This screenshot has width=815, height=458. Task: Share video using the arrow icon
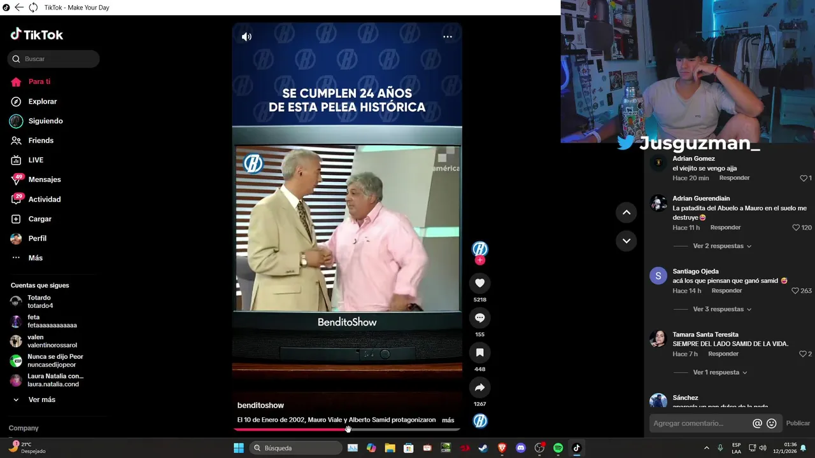(x=480, y=387)
